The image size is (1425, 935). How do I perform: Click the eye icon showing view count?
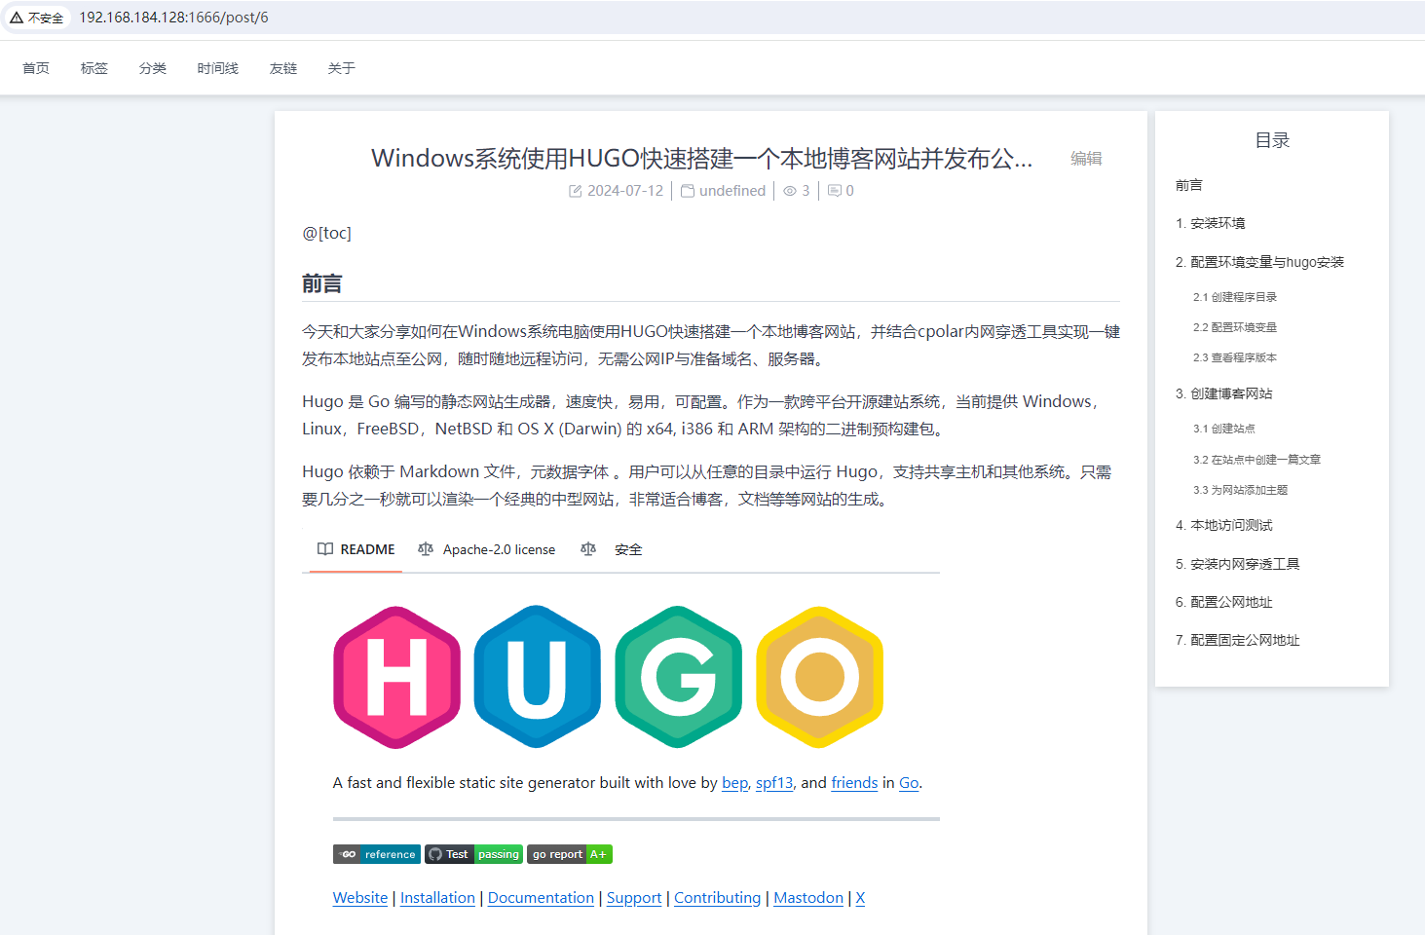(789, 190)
